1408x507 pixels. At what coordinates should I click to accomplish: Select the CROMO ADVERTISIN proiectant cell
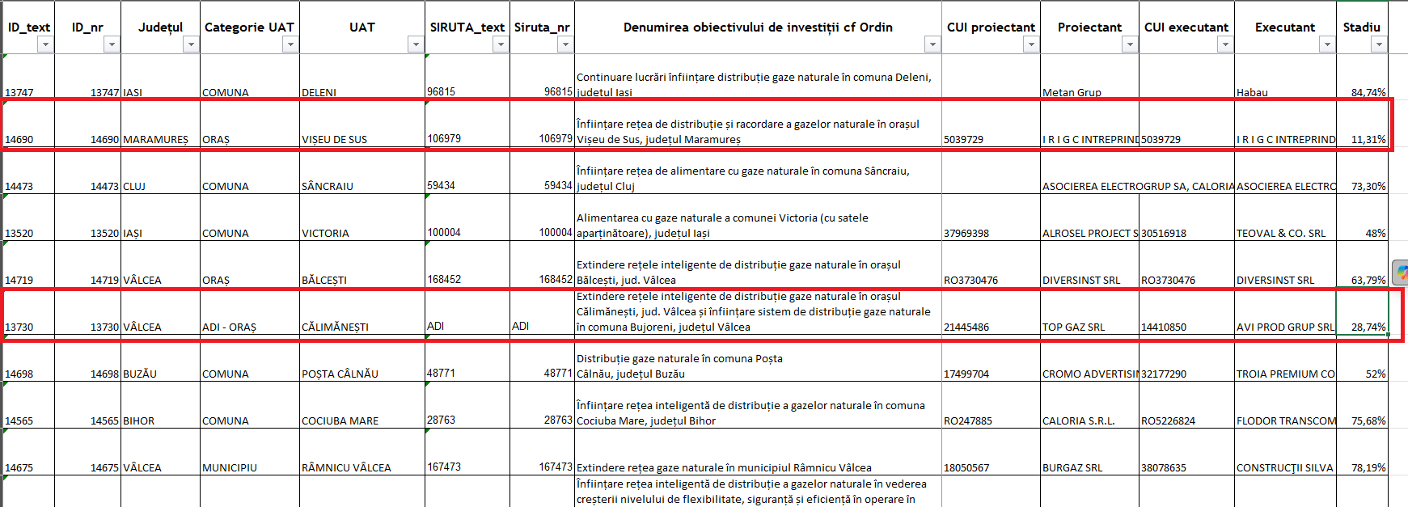click(1089, 358)
